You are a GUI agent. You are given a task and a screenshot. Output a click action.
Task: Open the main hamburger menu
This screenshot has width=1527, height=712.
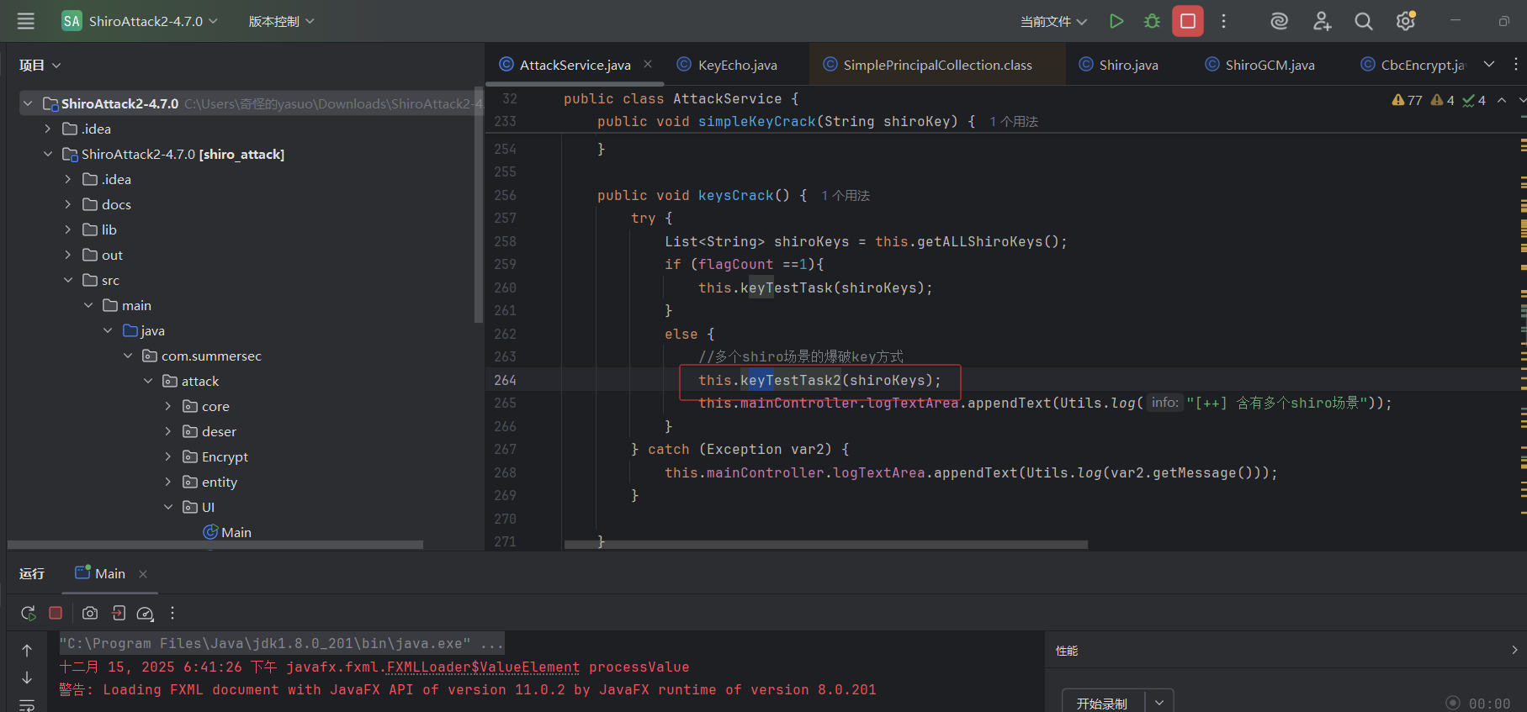tap(26, 21)
